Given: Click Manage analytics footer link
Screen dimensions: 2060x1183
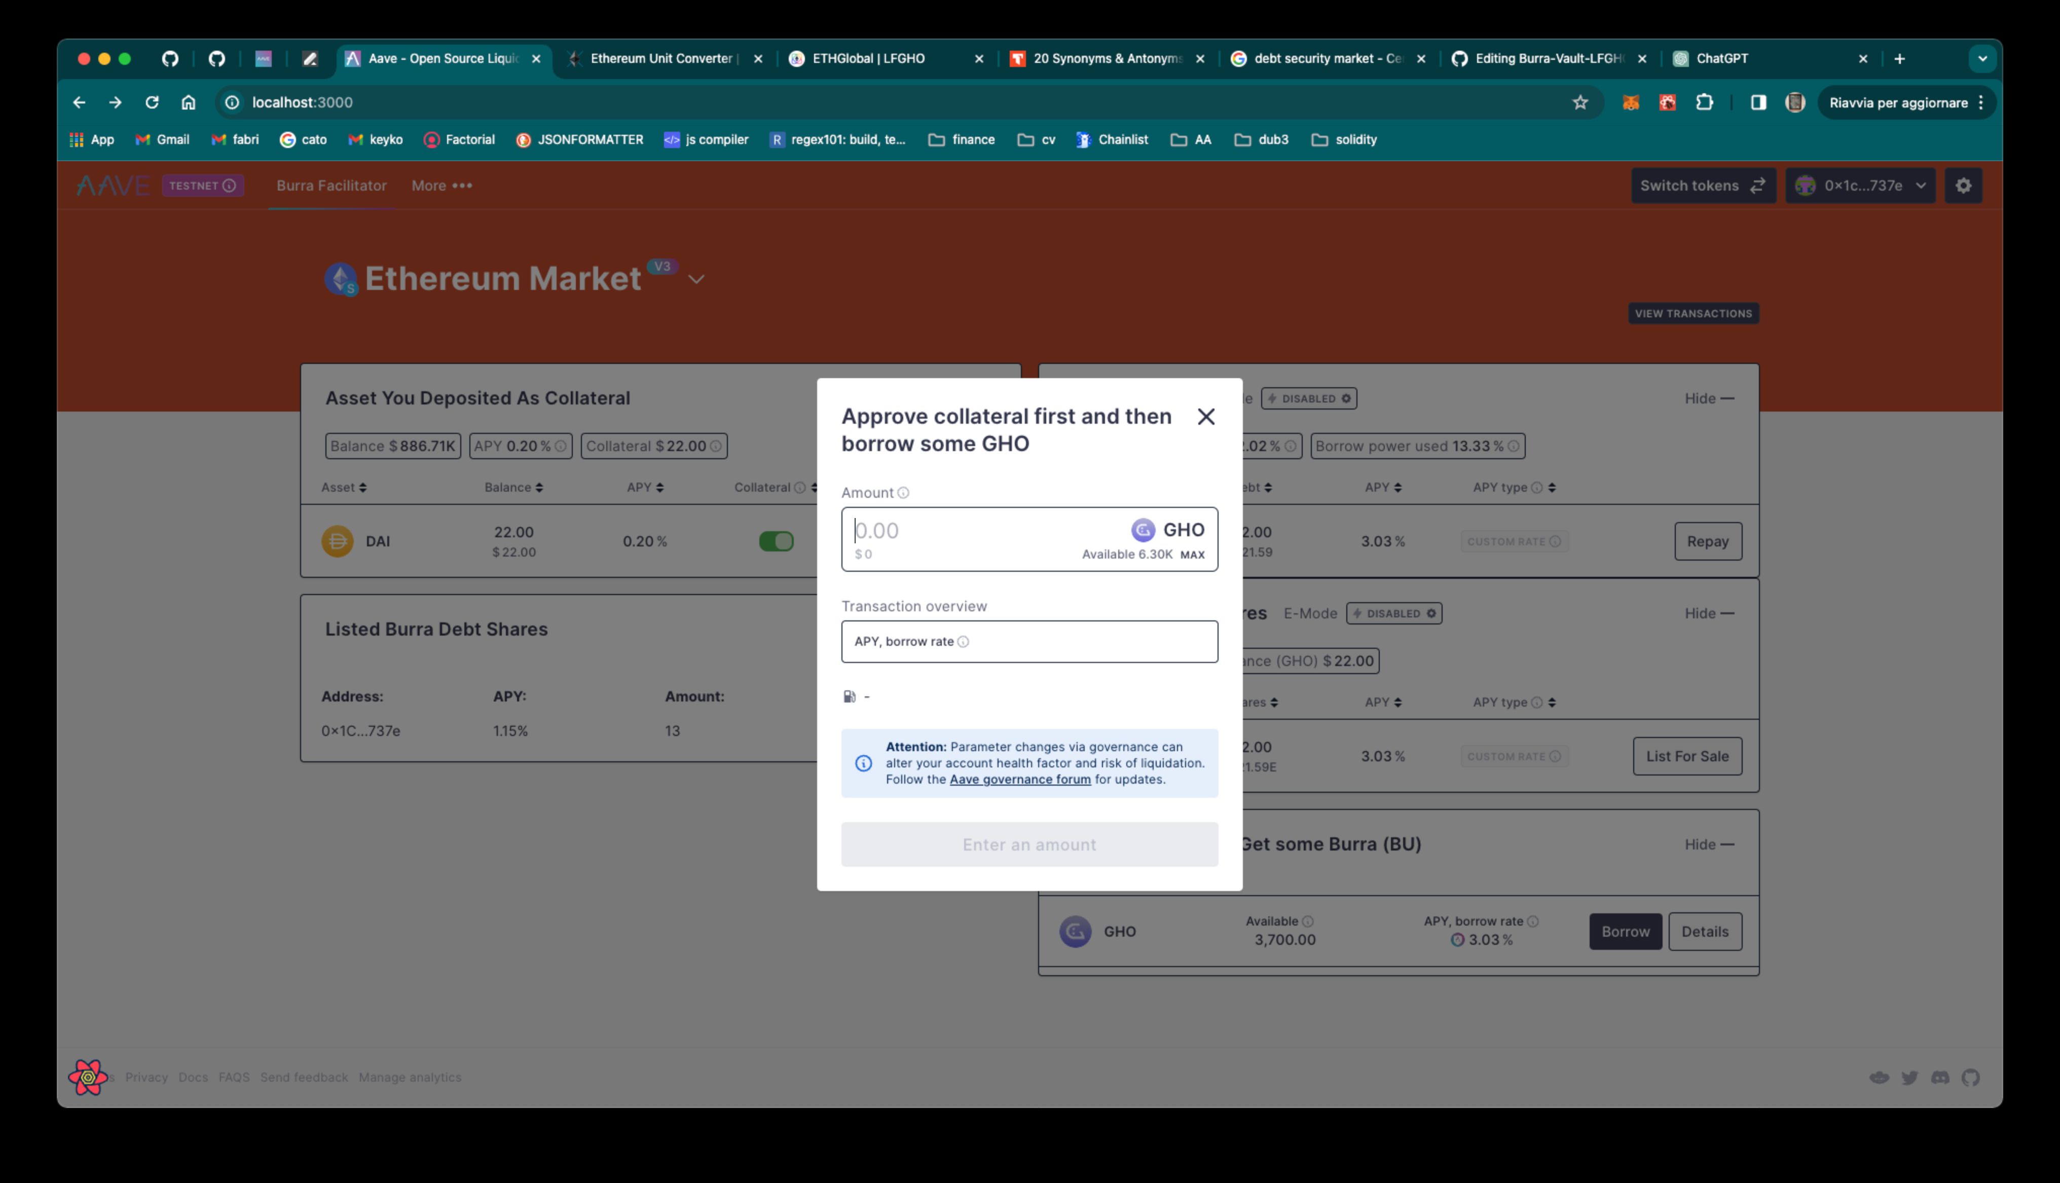Looking at the screenshot, I should pyautogui.click(x=410, y=1078).
